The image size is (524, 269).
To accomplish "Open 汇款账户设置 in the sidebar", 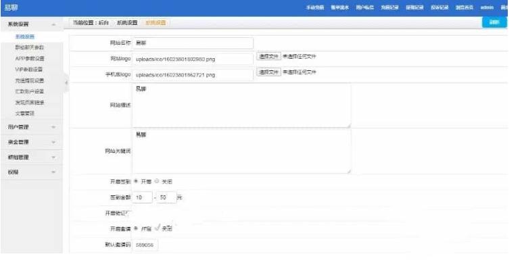I will [x=29, y=91].
